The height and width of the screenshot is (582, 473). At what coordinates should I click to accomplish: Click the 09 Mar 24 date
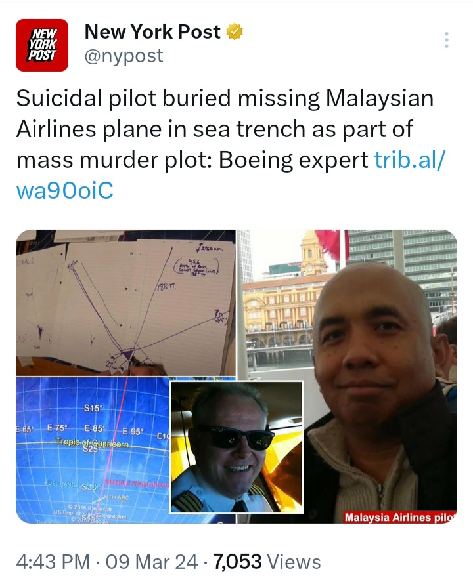(x=152, y=562)
